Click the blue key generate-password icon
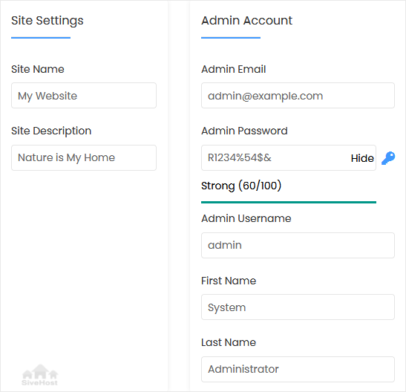Screen dimensions: 406x392 [x=388, y=158]
